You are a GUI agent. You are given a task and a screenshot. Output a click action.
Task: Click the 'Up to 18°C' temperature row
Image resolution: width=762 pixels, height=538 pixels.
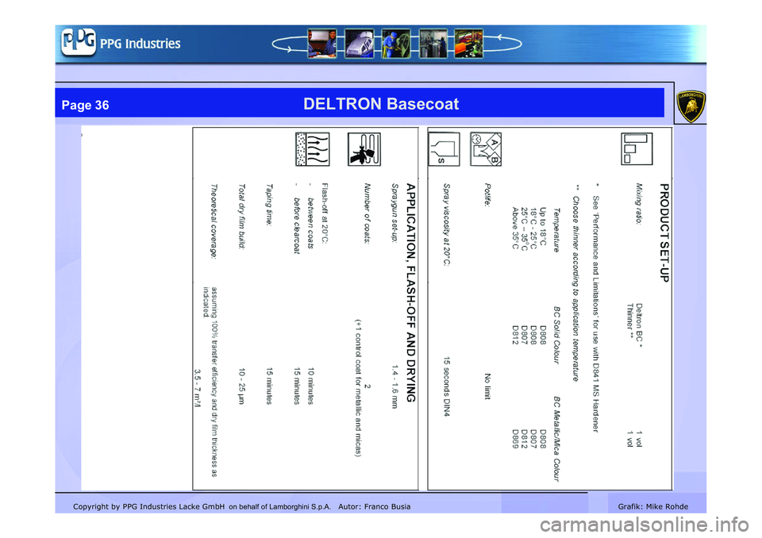click(x=543, y=225)
